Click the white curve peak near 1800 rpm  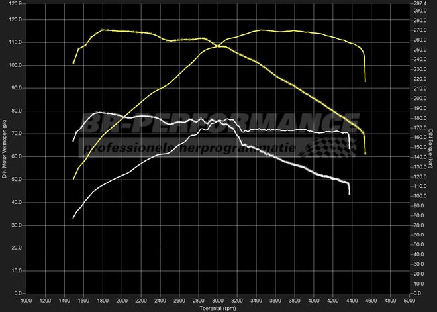click(x=99, y=113)
